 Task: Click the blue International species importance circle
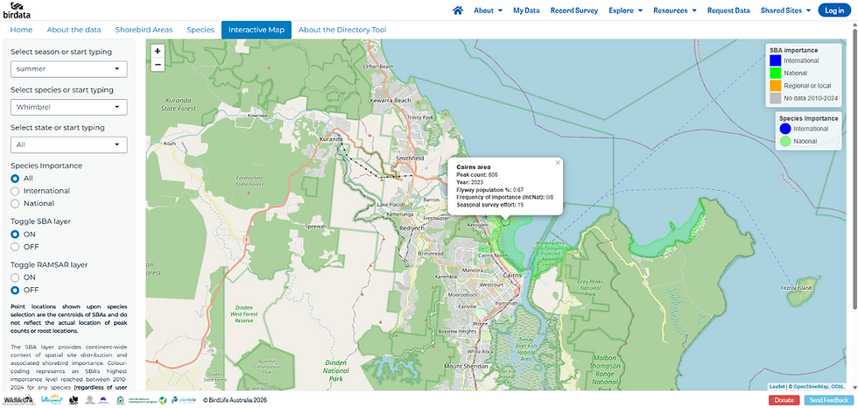pos(786,129)
